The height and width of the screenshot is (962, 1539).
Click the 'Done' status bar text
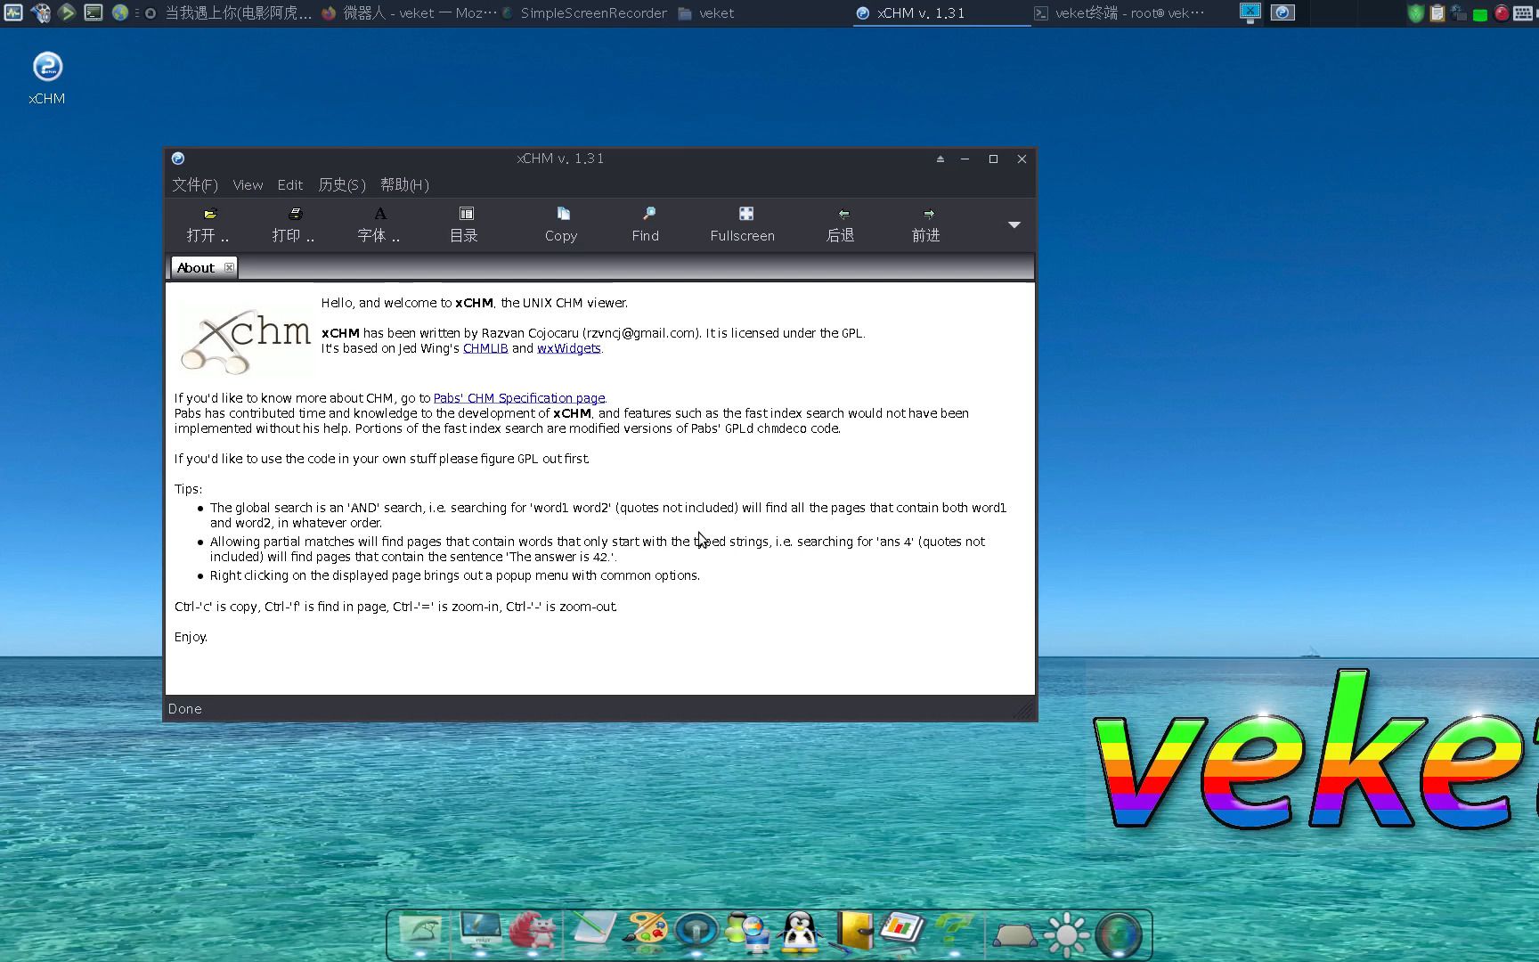coord(185,709)
